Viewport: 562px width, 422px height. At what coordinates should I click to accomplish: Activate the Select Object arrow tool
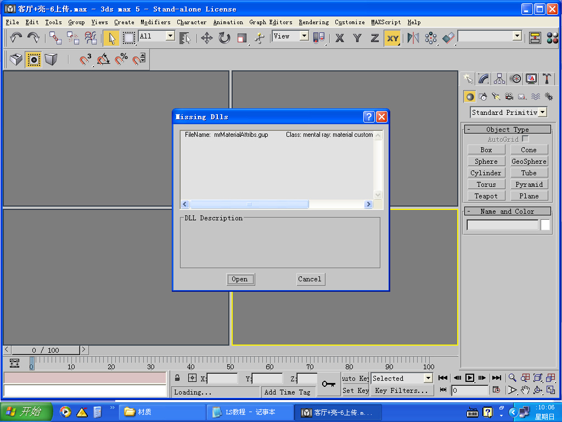[x=111, y=38]
